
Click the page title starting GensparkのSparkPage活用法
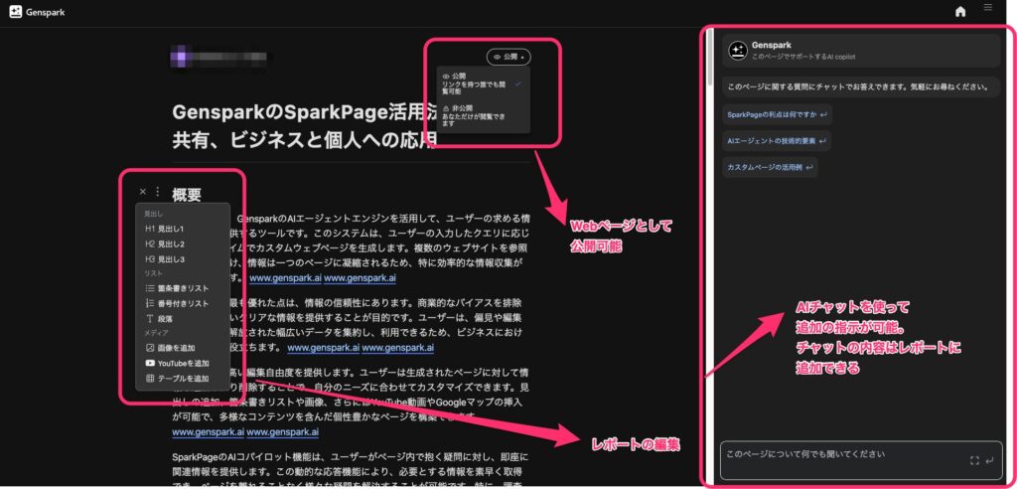[304, 126]
